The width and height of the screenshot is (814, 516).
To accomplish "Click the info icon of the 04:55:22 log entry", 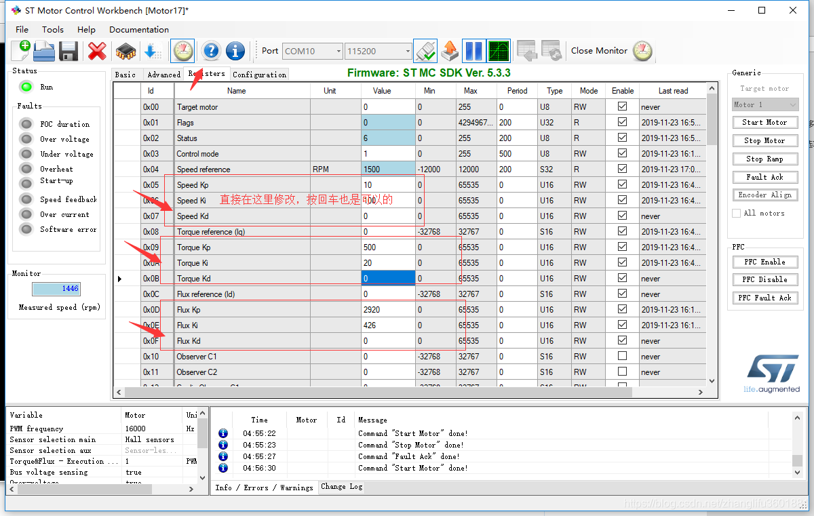I will point(222,433).
